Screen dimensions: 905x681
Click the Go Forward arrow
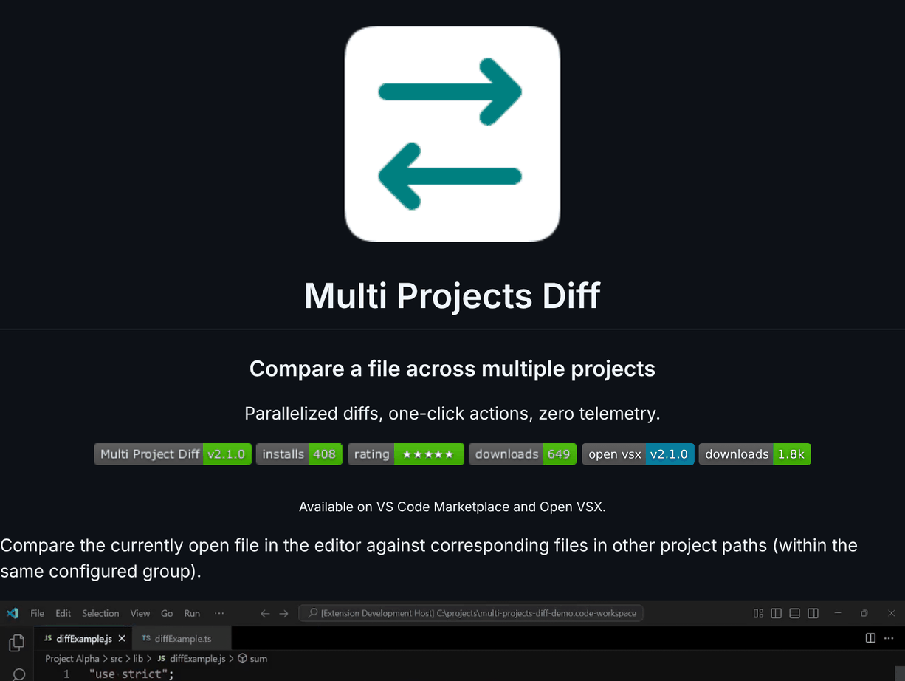(x=283, y=613)
